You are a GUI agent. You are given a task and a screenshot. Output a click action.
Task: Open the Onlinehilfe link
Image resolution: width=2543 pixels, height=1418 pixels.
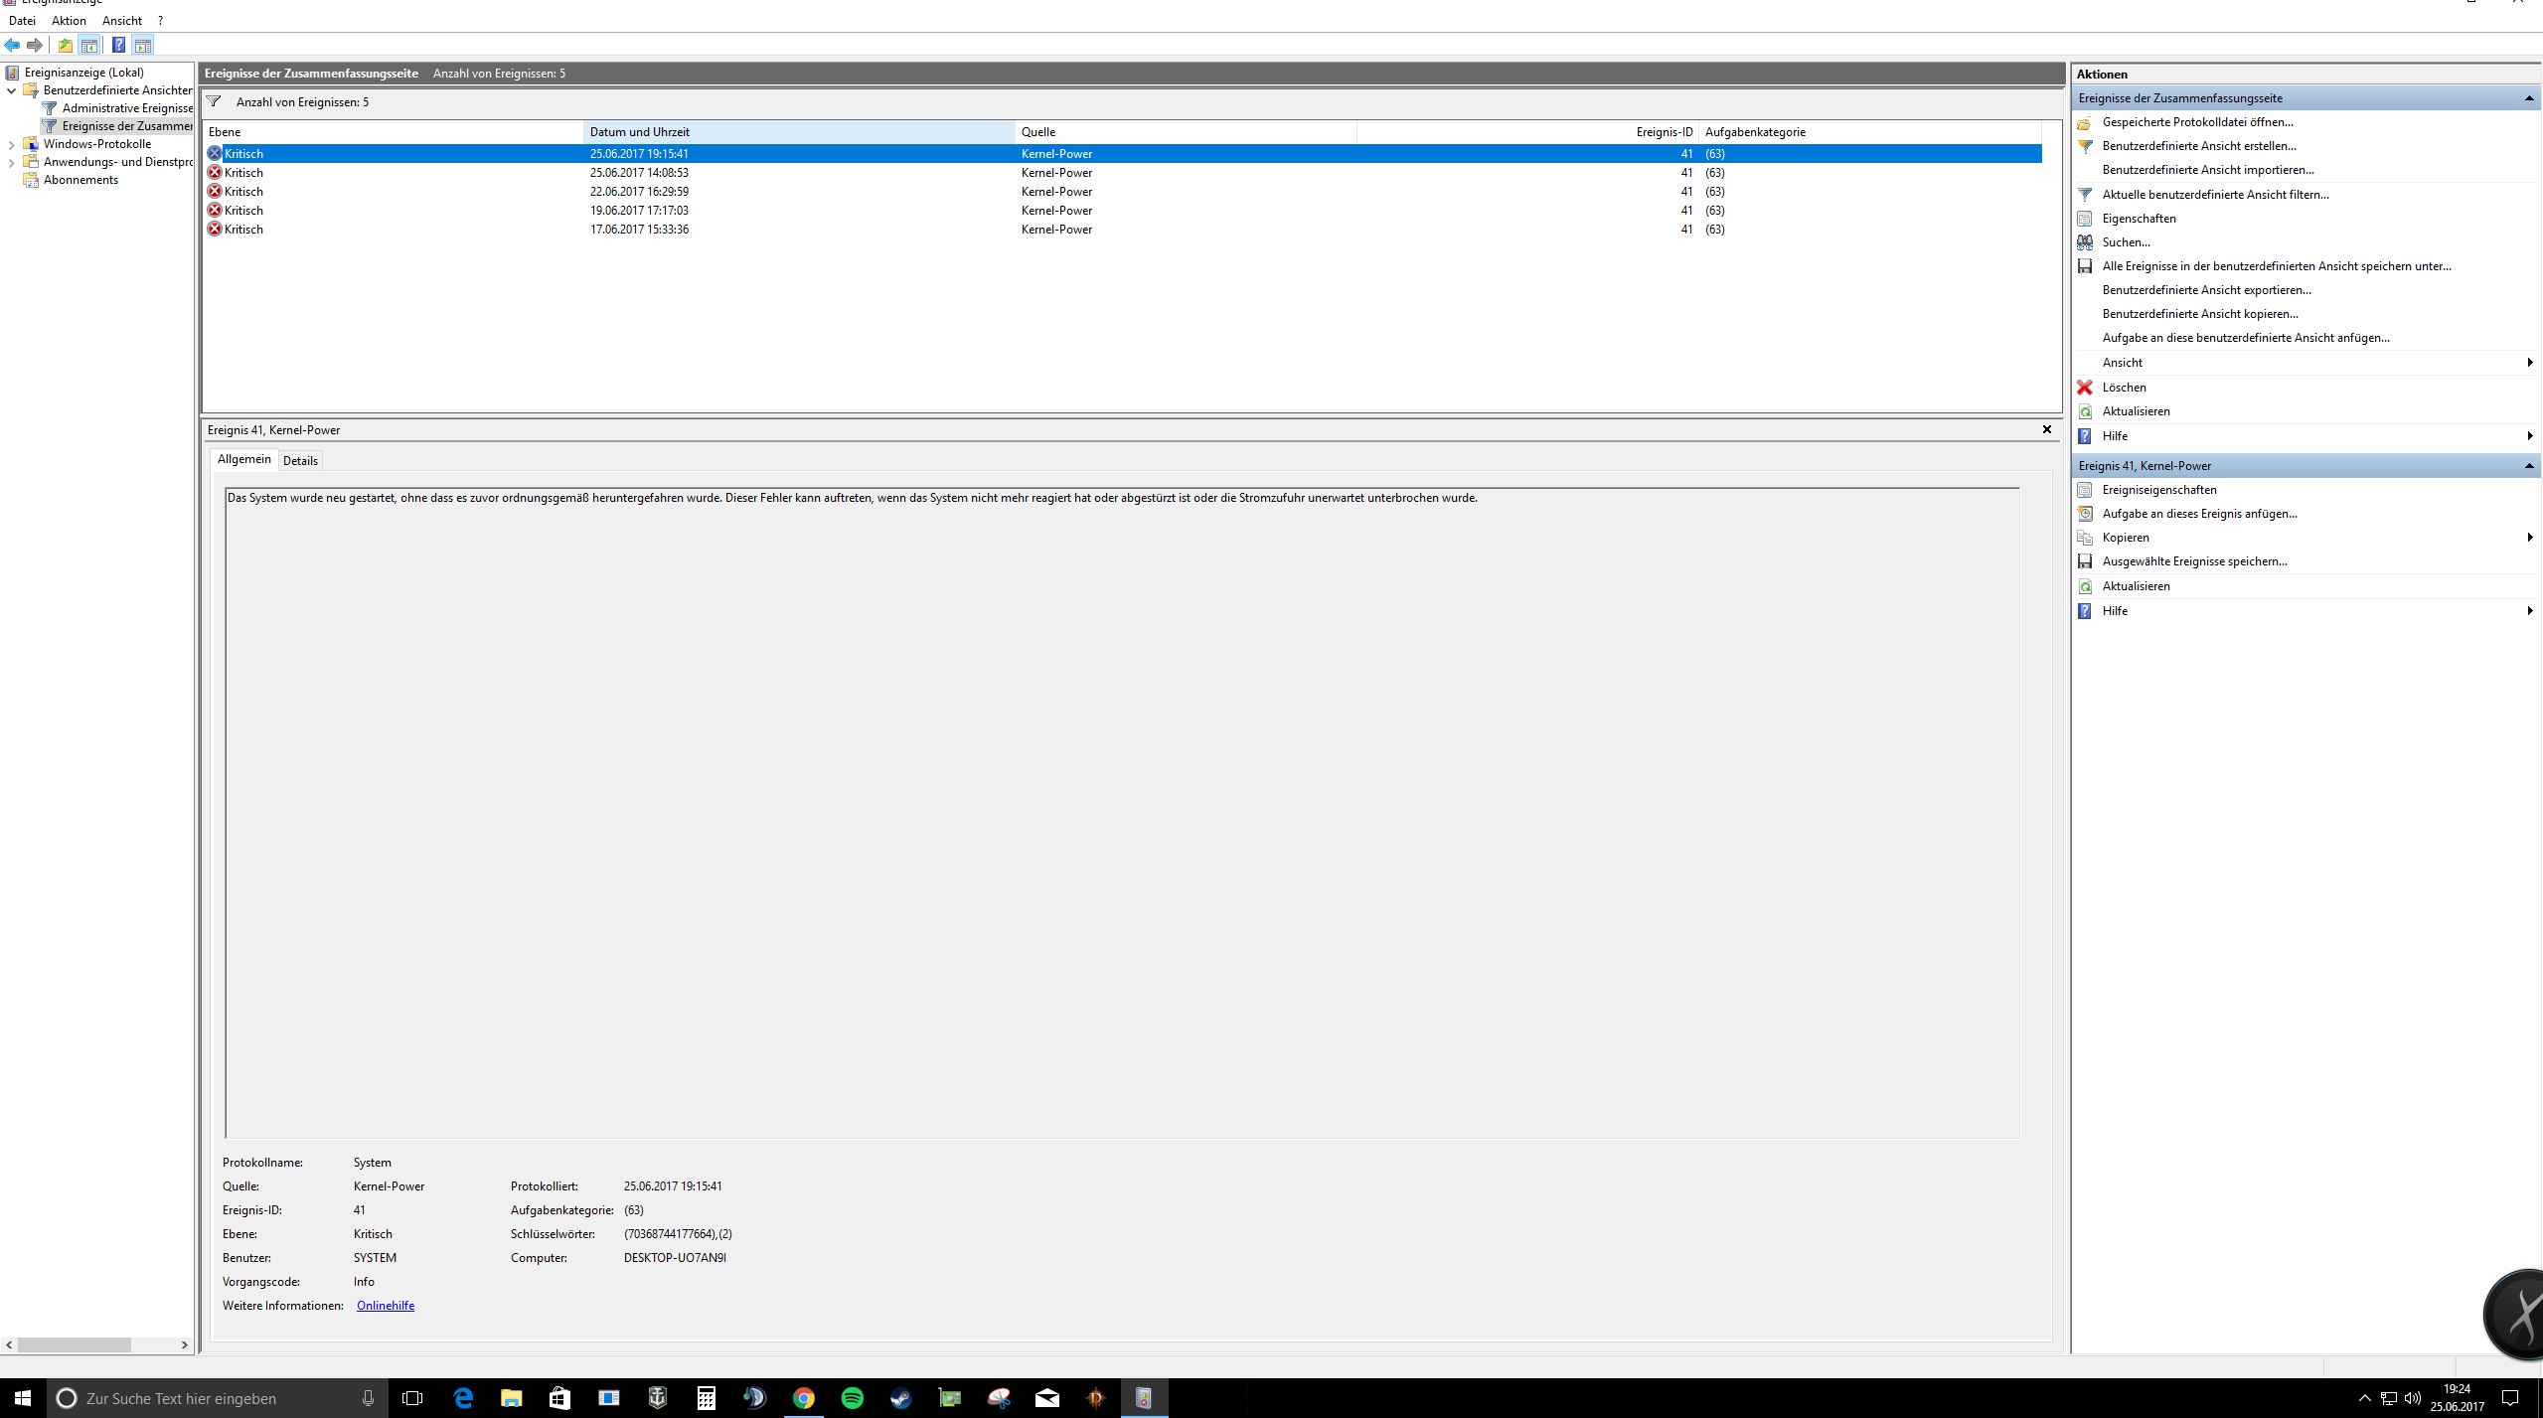click(385, 1306)
